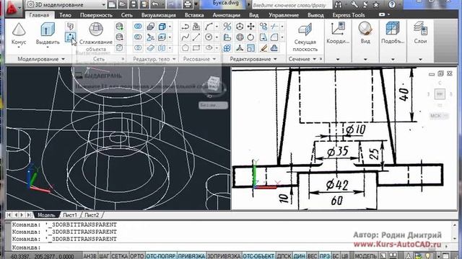Click the ViewCube in the 3D viewport
Screen dimensions: 462x259
coord(214,84)
